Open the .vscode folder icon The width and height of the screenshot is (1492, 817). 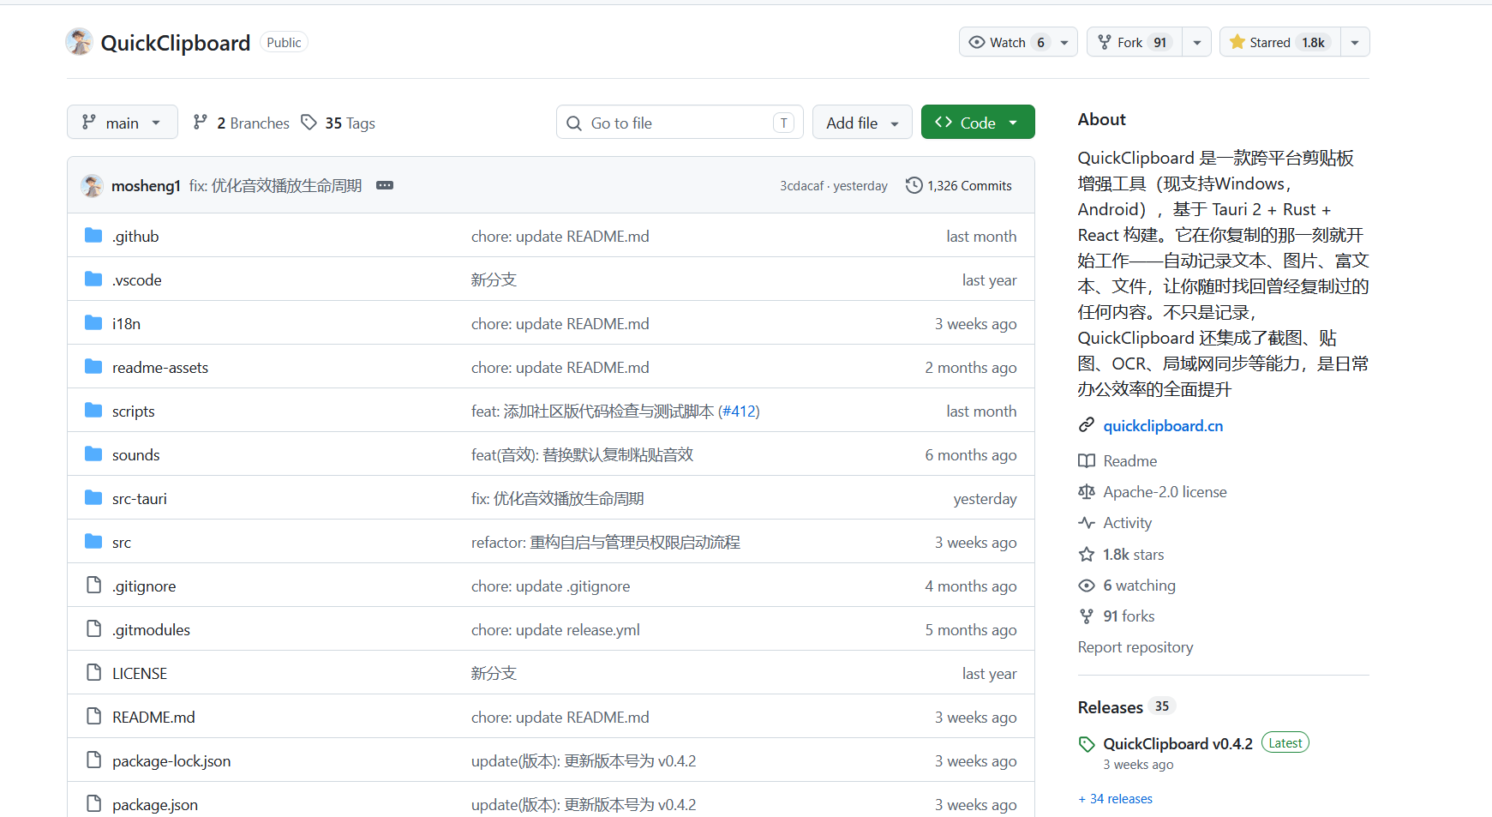click(93, 279)
